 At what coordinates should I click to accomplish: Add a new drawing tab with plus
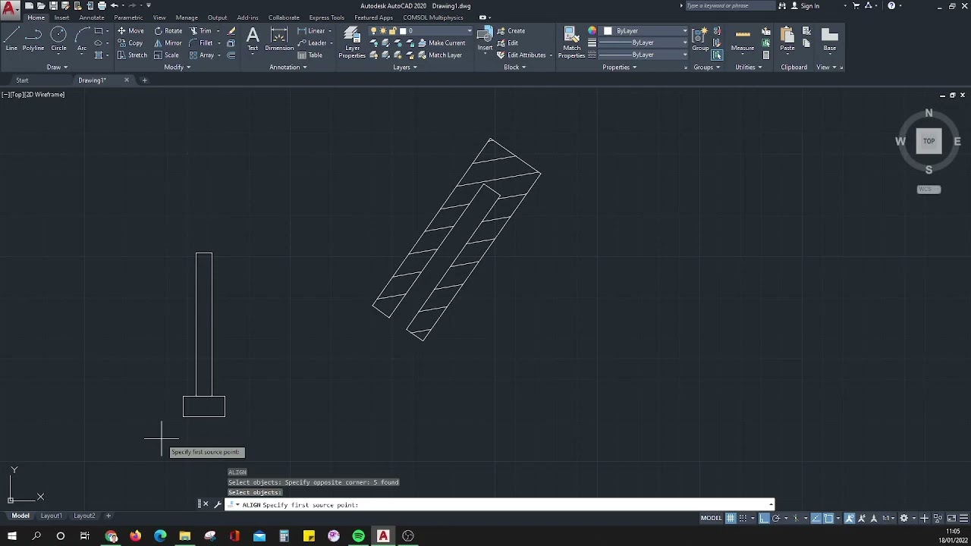click(x=144, y=80)
